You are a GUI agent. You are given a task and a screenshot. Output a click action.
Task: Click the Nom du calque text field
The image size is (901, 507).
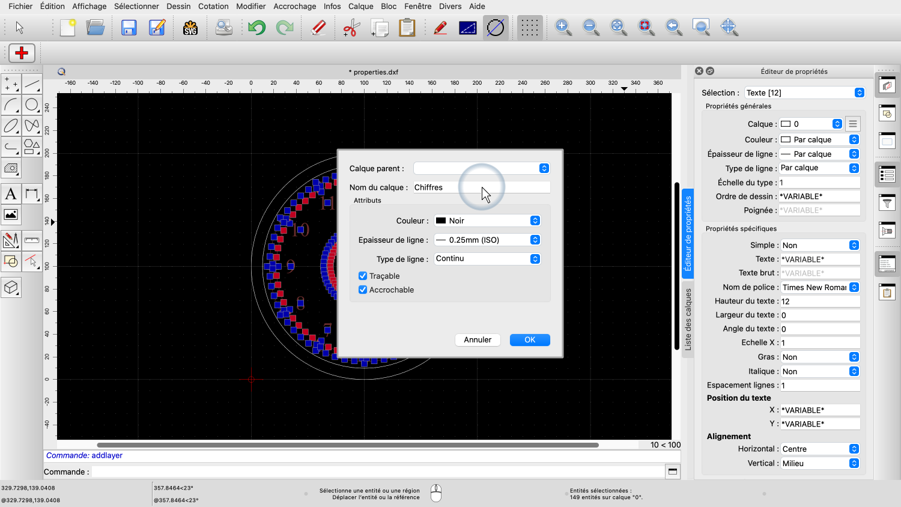pyautogui.click(x=482, y=187)
